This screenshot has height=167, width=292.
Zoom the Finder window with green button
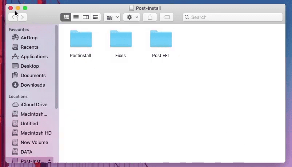tap(25, 8)
